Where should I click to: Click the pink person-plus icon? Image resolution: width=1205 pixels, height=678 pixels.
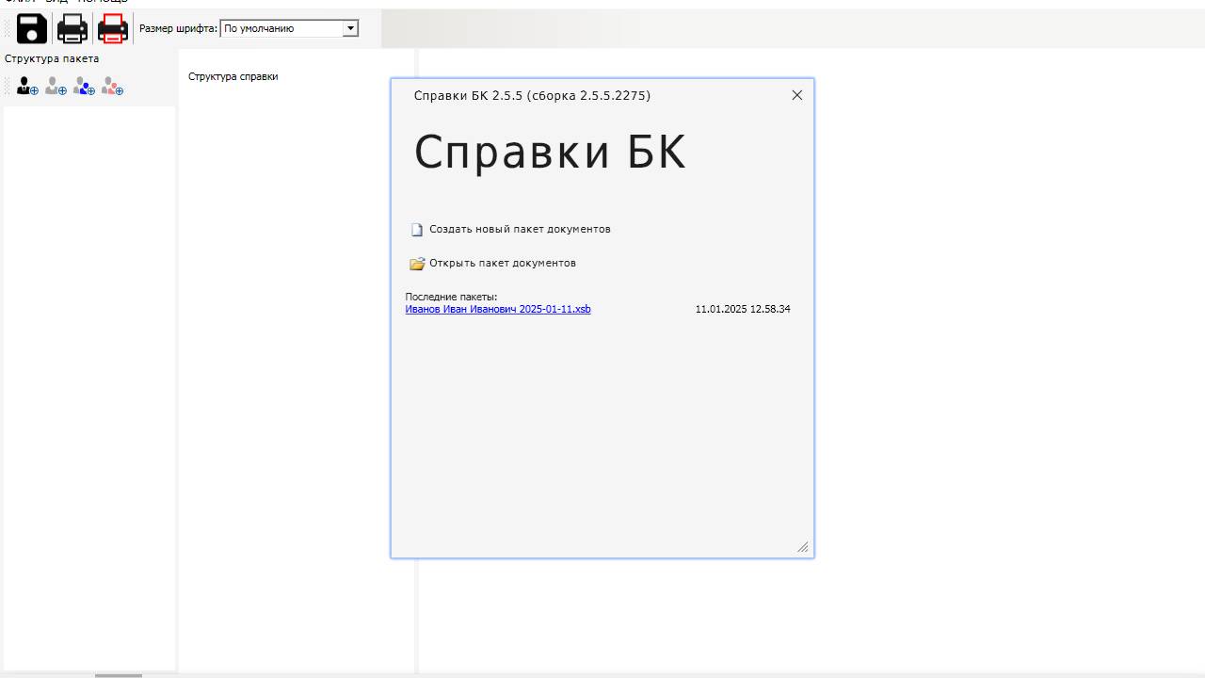pos(112,87)
